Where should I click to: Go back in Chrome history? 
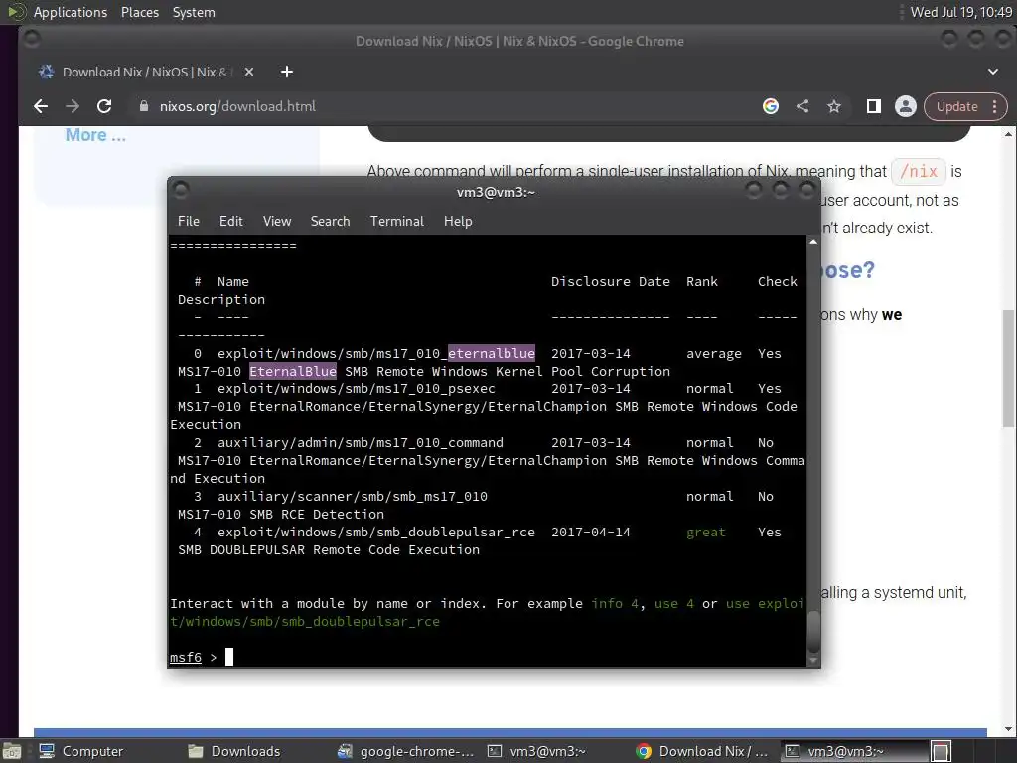(41, 106)
